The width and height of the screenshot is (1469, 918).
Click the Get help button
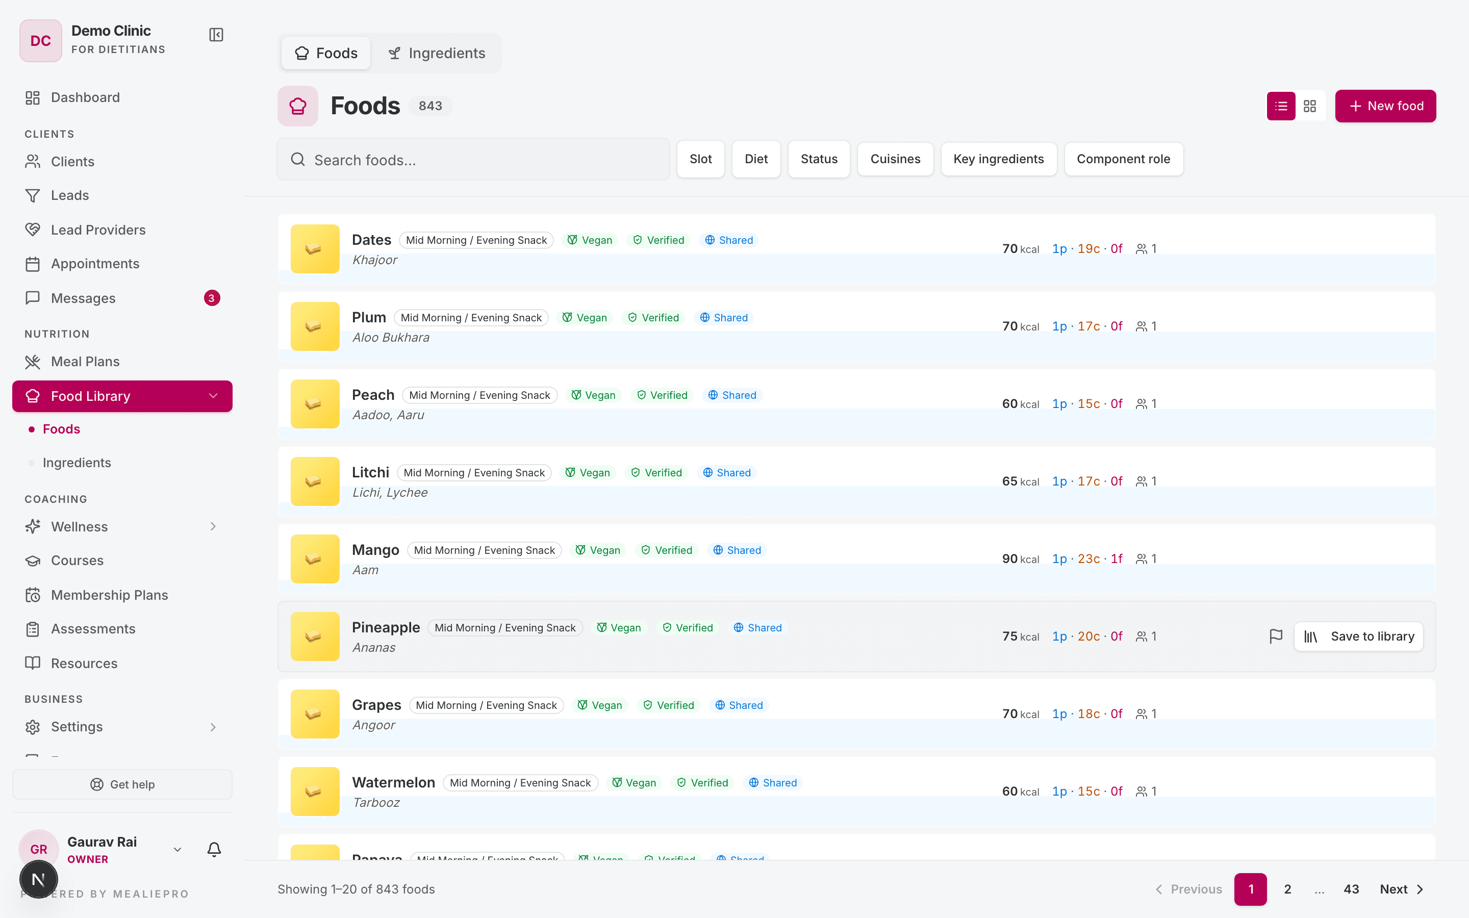[122, 784]
